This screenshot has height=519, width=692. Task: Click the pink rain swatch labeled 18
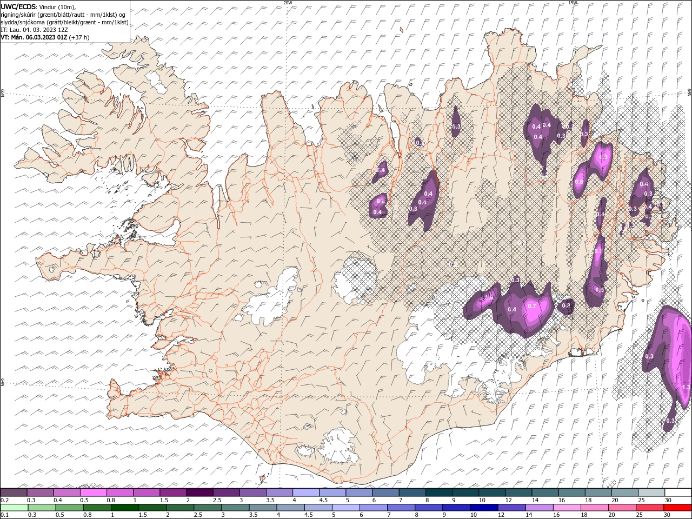594,508
